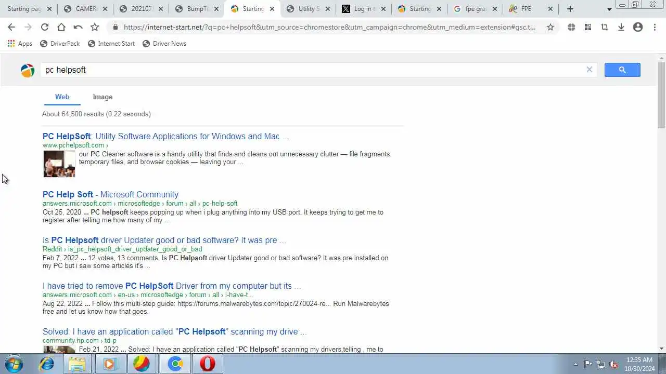Close the FPE tab
This screenshot has width=666, height=374.
[550, 9]
